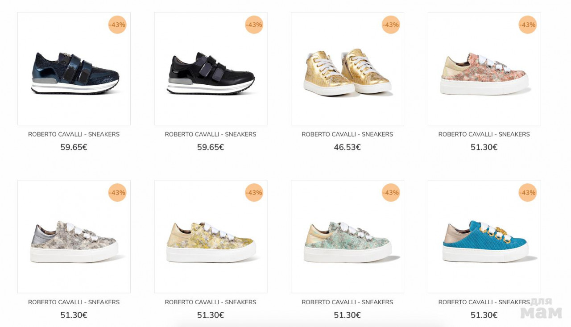Click the 59.65€ price under black sneaker
This screenshot has height=327, width=571.
(x=211, y=147)
